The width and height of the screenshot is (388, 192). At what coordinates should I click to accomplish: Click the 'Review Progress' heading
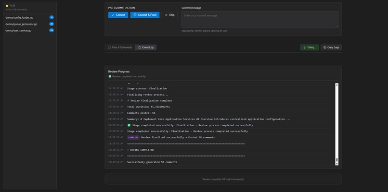119,72
